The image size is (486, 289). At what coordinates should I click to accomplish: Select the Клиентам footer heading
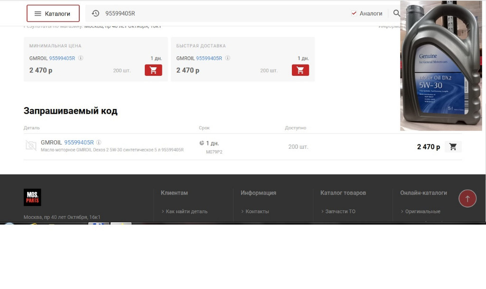pyautogui.click(x=174, y=193)
